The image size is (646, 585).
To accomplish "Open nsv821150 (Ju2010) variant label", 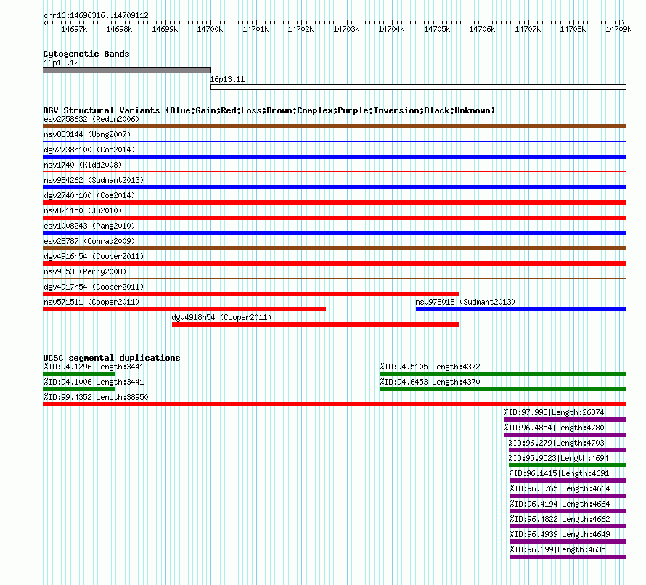I will [83, 211].
